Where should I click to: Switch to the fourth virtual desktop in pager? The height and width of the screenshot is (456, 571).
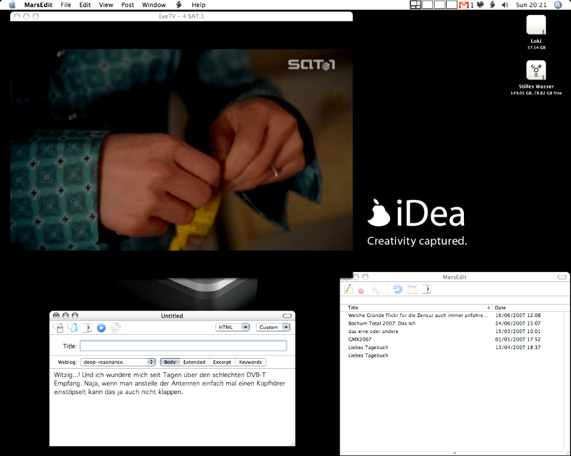point(451,5)
